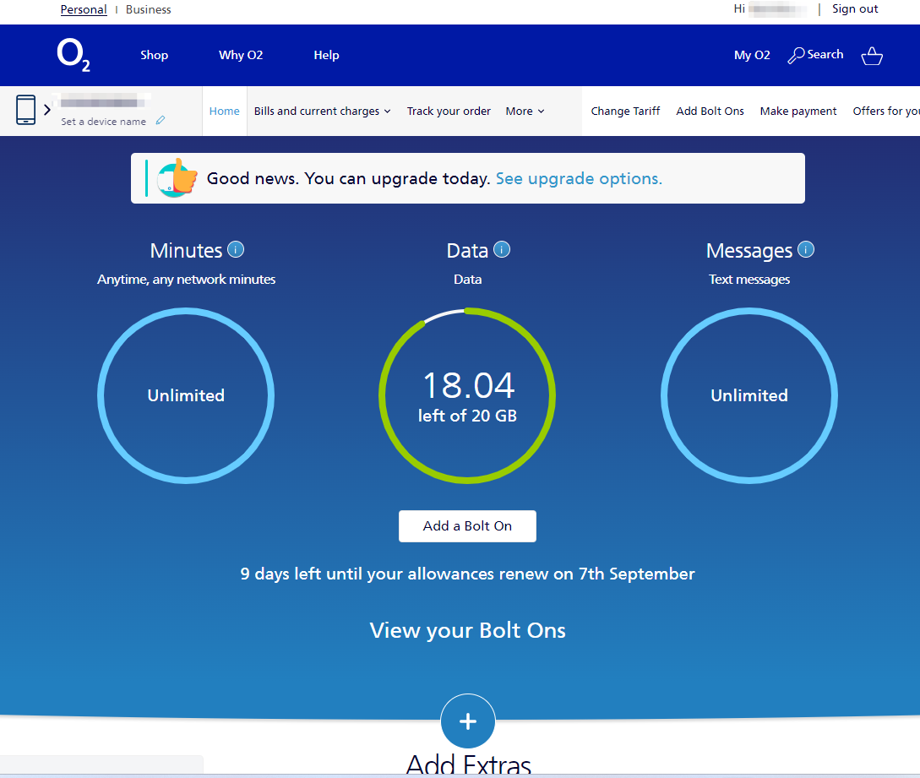Click View your Bolt Ons
The image size is (920, 778).
click(468, 630)
